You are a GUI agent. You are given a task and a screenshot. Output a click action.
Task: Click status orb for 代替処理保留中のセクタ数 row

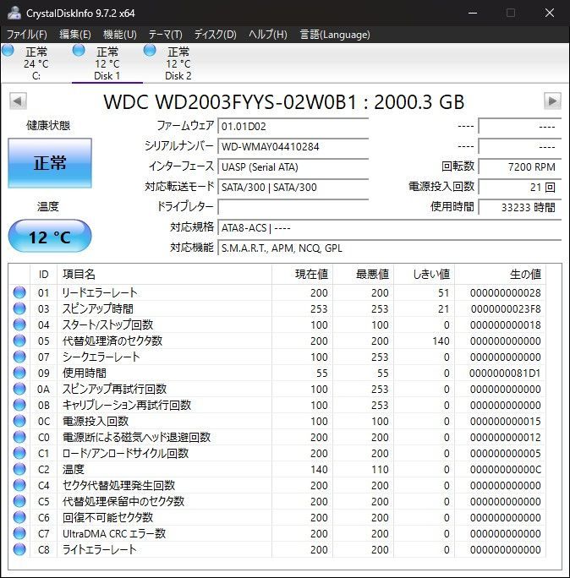(x=19, y=501)
